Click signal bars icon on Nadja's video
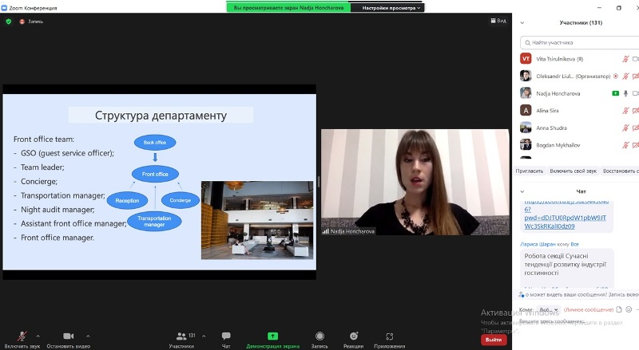Viewport: 639px width, 350px height. [325, 231]
